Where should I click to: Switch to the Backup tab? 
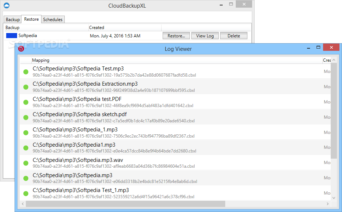(x=13, y=19)
